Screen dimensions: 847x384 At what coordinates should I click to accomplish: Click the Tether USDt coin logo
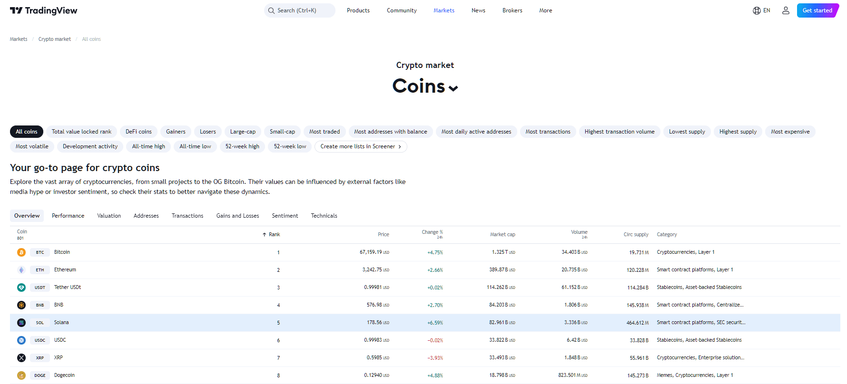(x=21, y=288)
